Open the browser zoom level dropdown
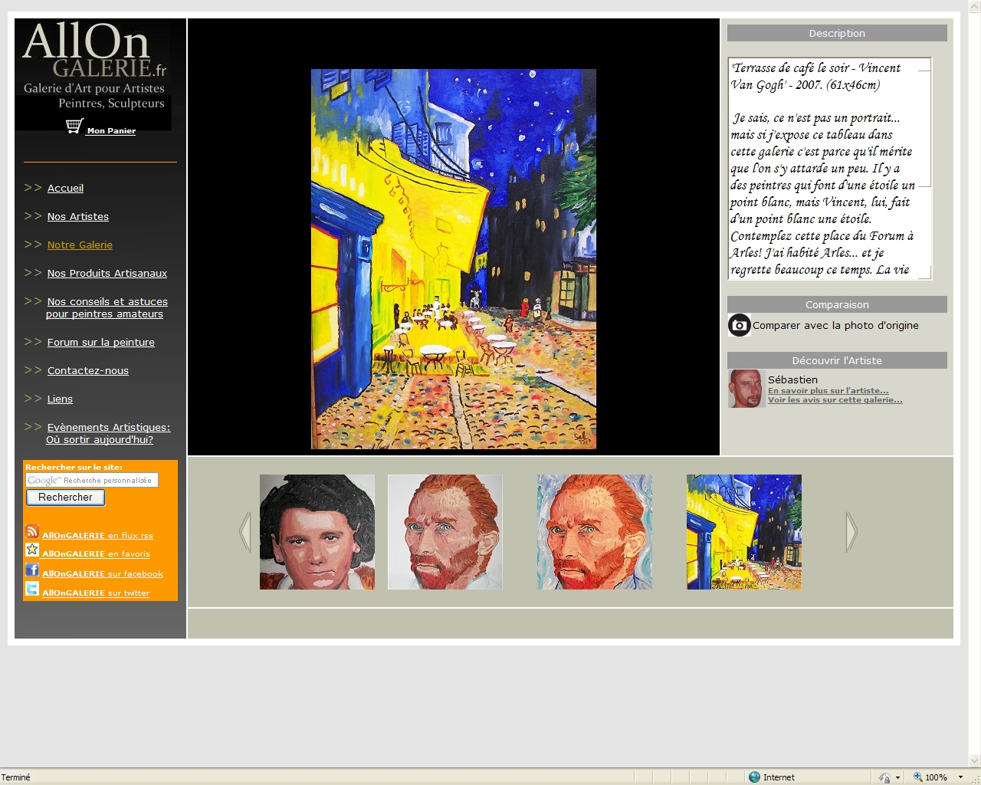Screen dimensions: 981x785 click(x=960, y=777)
